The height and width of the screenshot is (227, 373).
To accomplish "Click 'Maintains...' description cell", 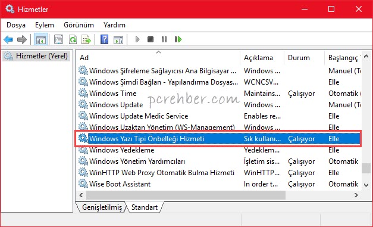I will tap(262, 93).
